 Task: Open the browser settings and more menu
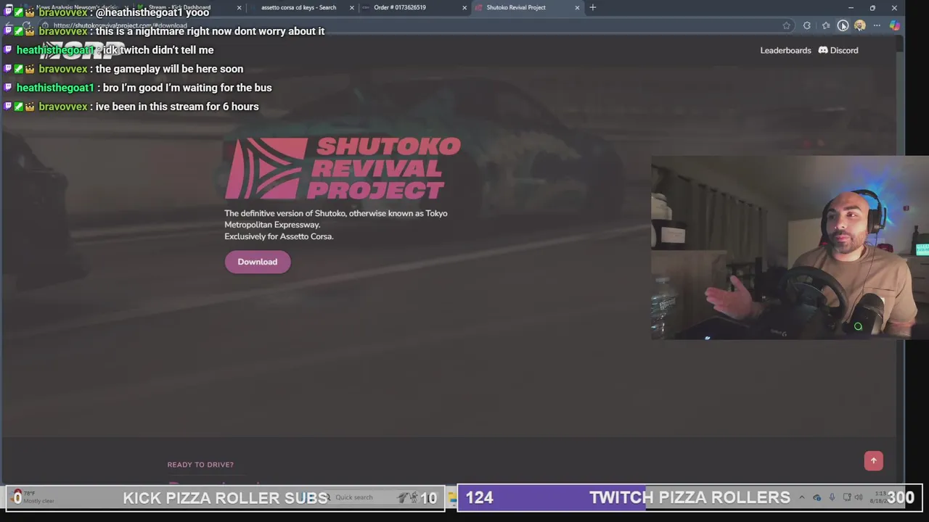click(x=877, y=25)
